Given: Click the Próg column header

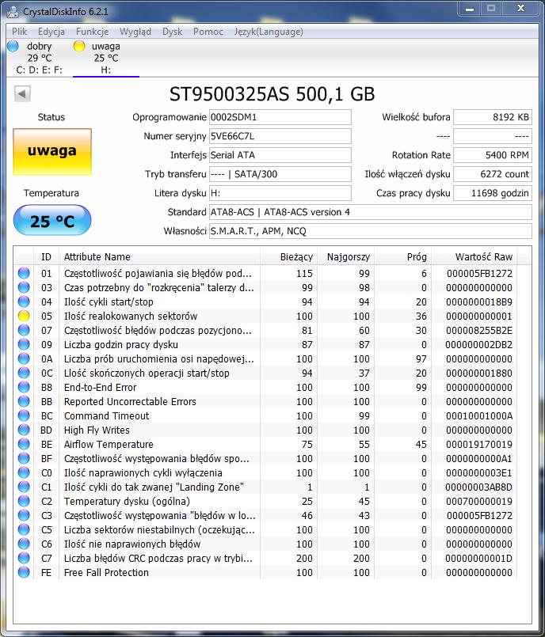Looking at the screenshot, I should (x=403, y=256).
